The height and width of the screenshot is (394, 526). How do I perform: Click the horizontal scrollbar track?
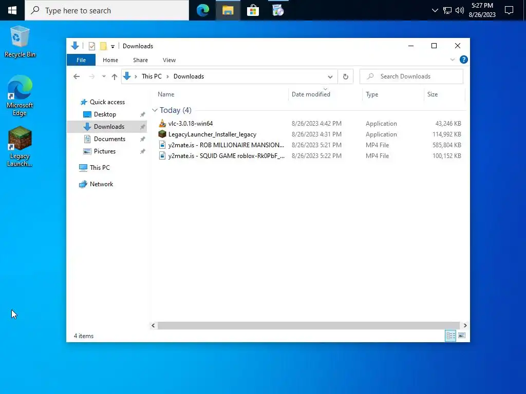(309, 326)
